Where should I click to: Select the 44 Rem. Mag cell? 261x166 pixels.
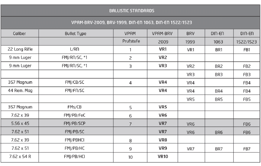pos(20,91)
